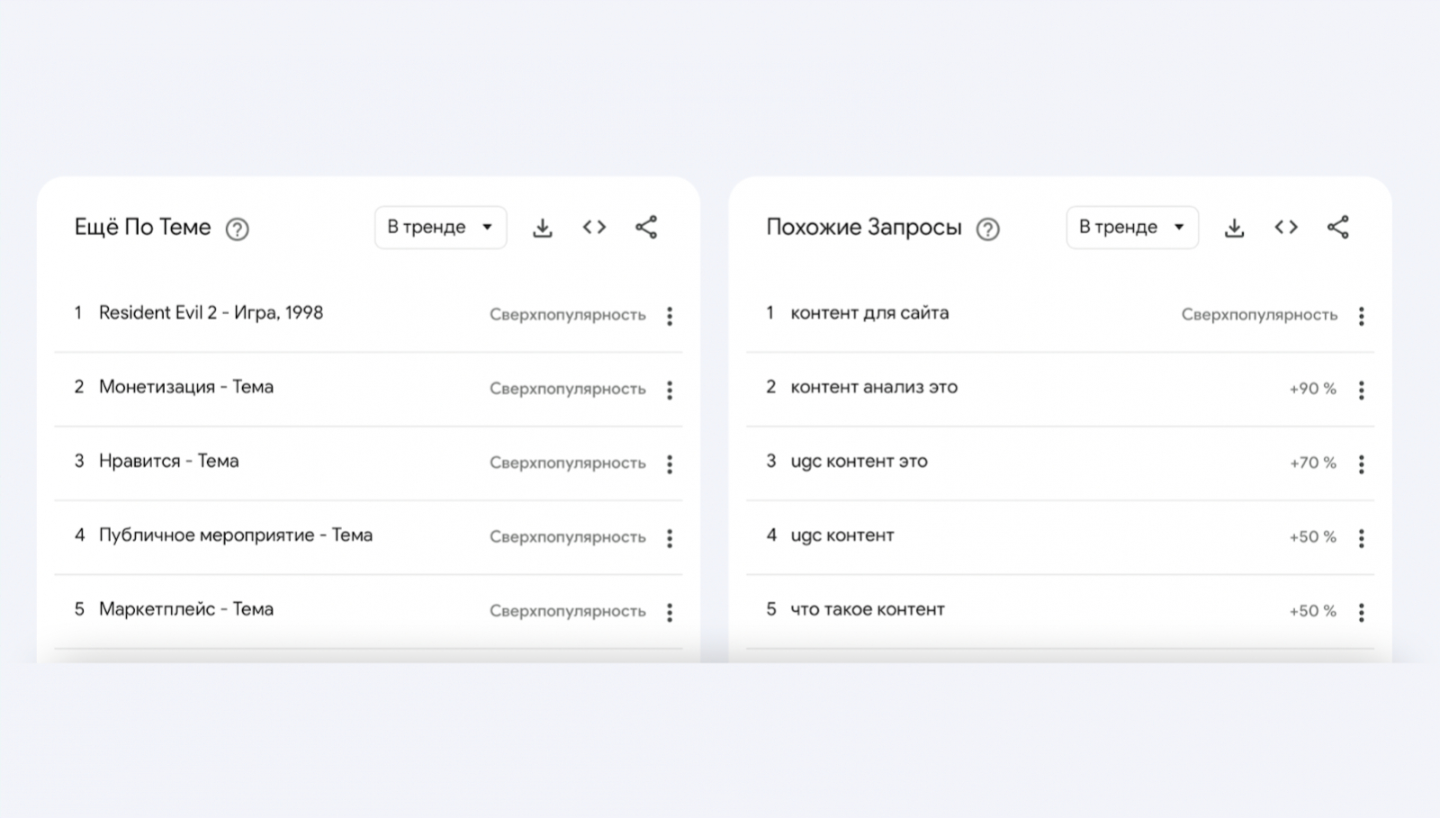
Task: Embed the Ещё По Теме widget
Action: [594, 228]
